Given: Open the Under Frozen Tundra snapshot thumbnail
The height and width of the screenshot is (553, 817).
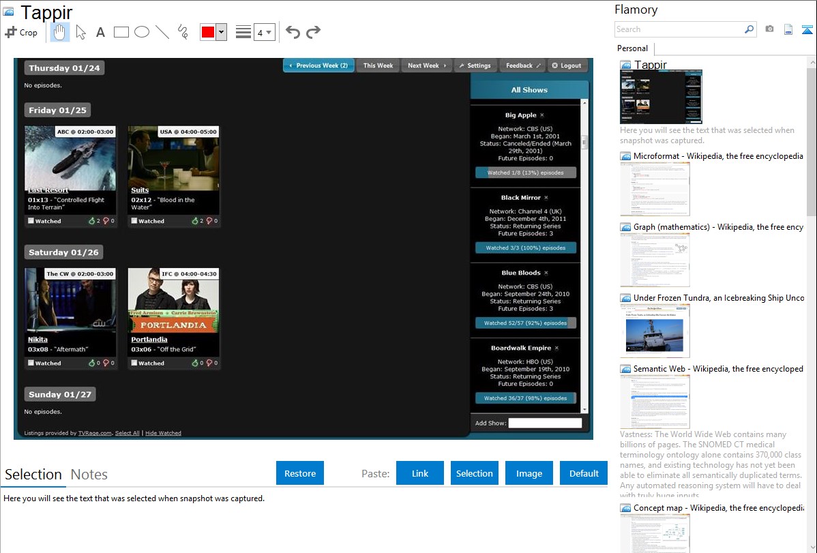Looking at the screenshot, I should click(x=655, y=331).
